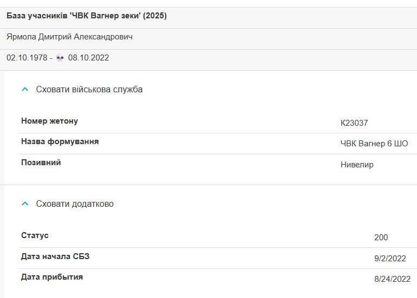Select the arrival date 8/24/2022
Screen dimensions: 417x298
pos(393,279)
